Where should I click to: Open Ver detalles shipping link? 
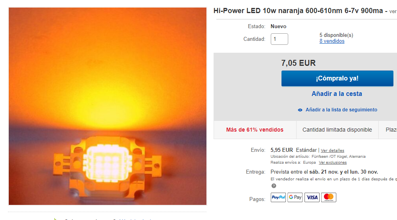[332, 151]
